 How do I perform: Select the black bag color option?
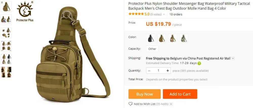click(151, 38)
